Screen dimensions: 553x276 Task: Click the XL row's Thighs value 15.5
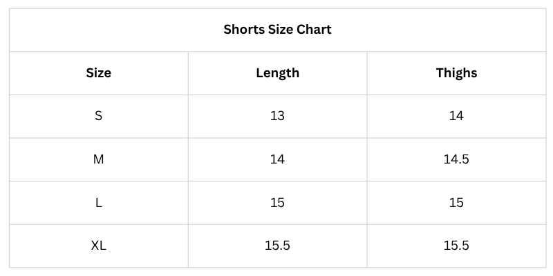coord(456,246)
